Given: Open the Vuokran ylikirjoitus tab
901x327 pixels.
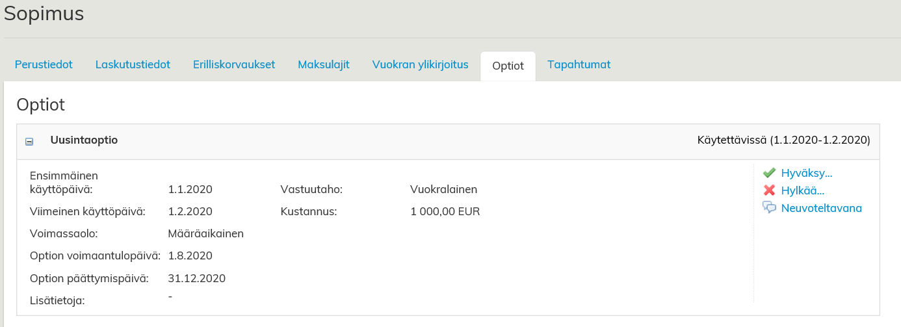Looking at the screenshot, I should click(420, 65).
